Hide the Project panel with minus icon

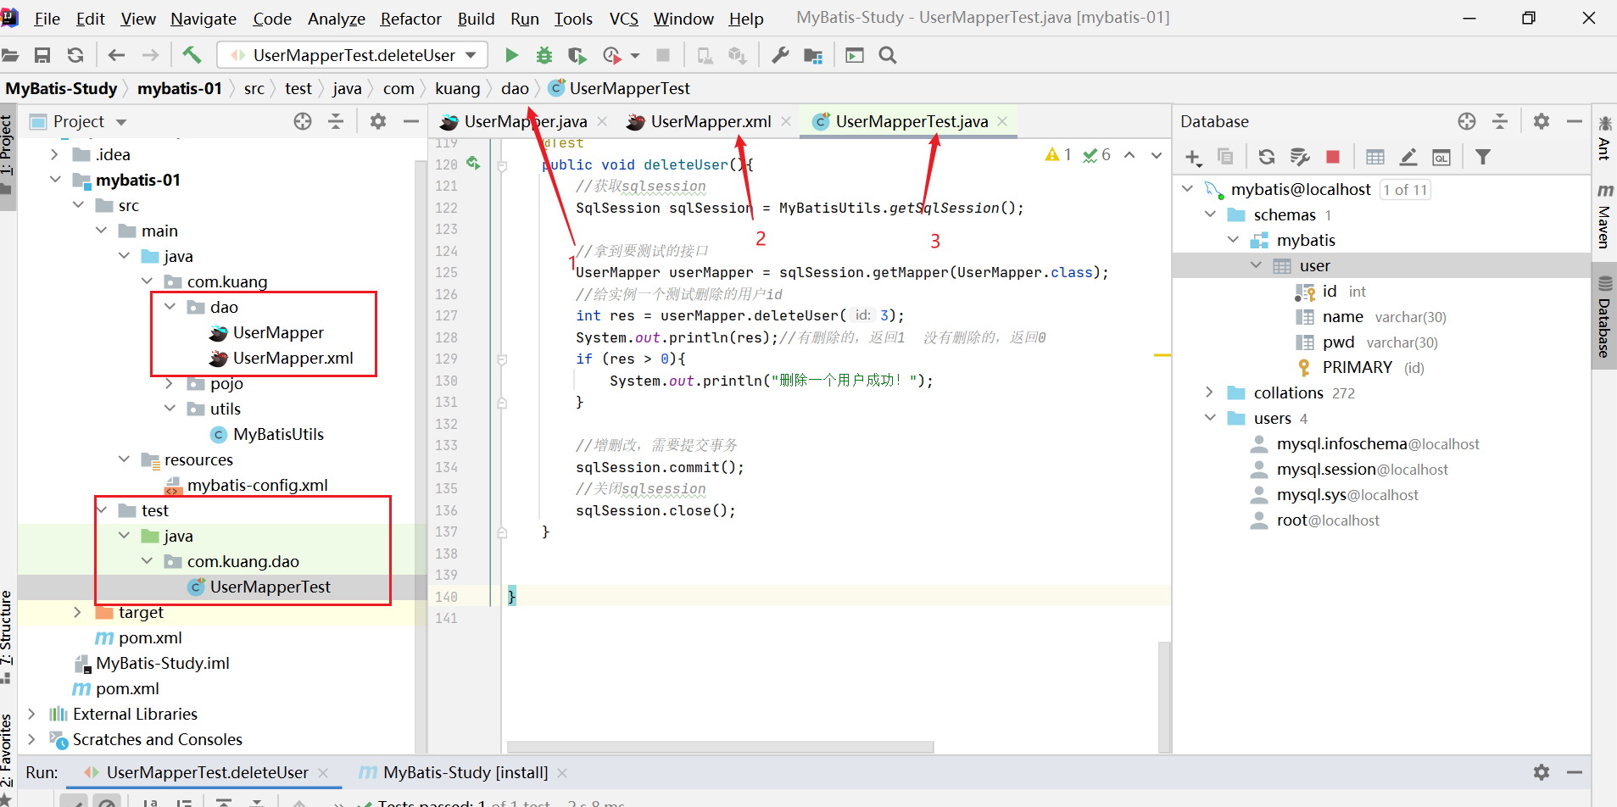pos(411,121)
